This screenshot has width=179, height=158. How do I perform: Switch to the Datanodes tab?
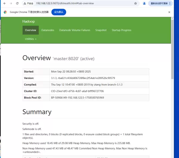point(48,30)
